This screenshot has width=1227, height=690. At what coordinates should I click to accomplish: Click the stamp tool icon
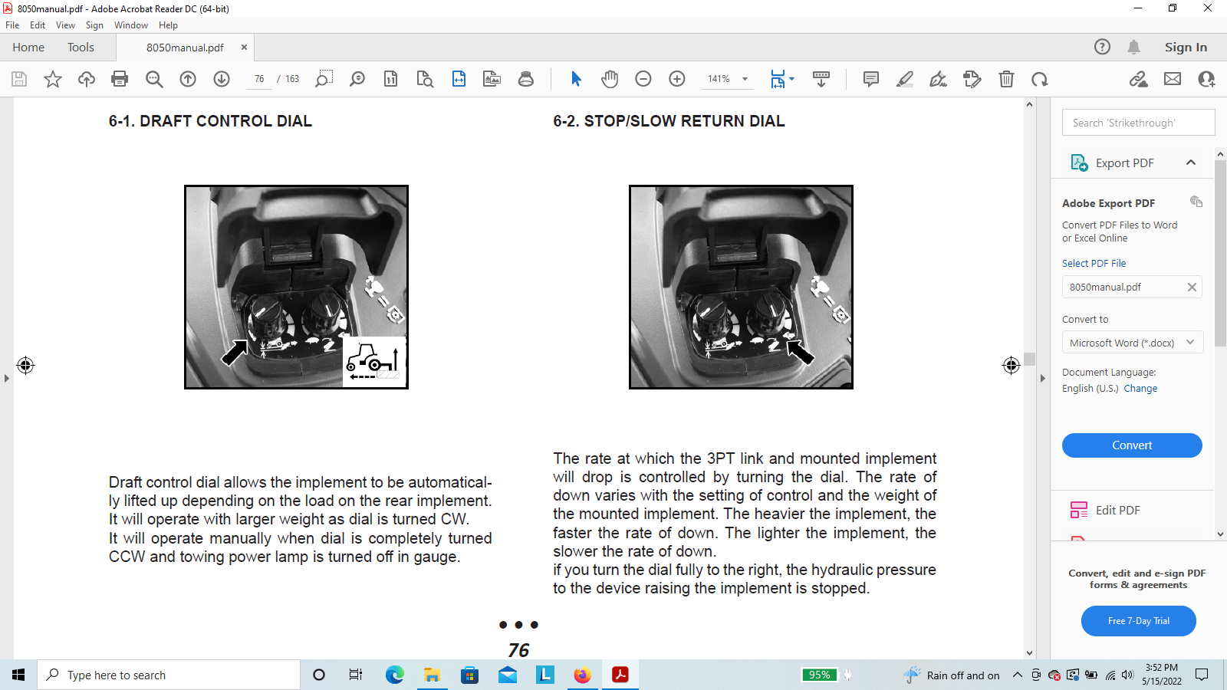point(526,79)
